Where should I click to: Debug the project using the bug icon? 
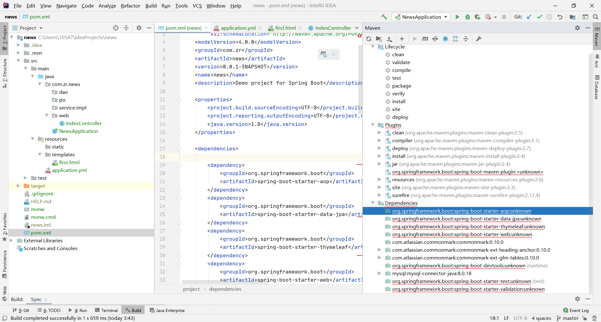click(x=467, y=17)
